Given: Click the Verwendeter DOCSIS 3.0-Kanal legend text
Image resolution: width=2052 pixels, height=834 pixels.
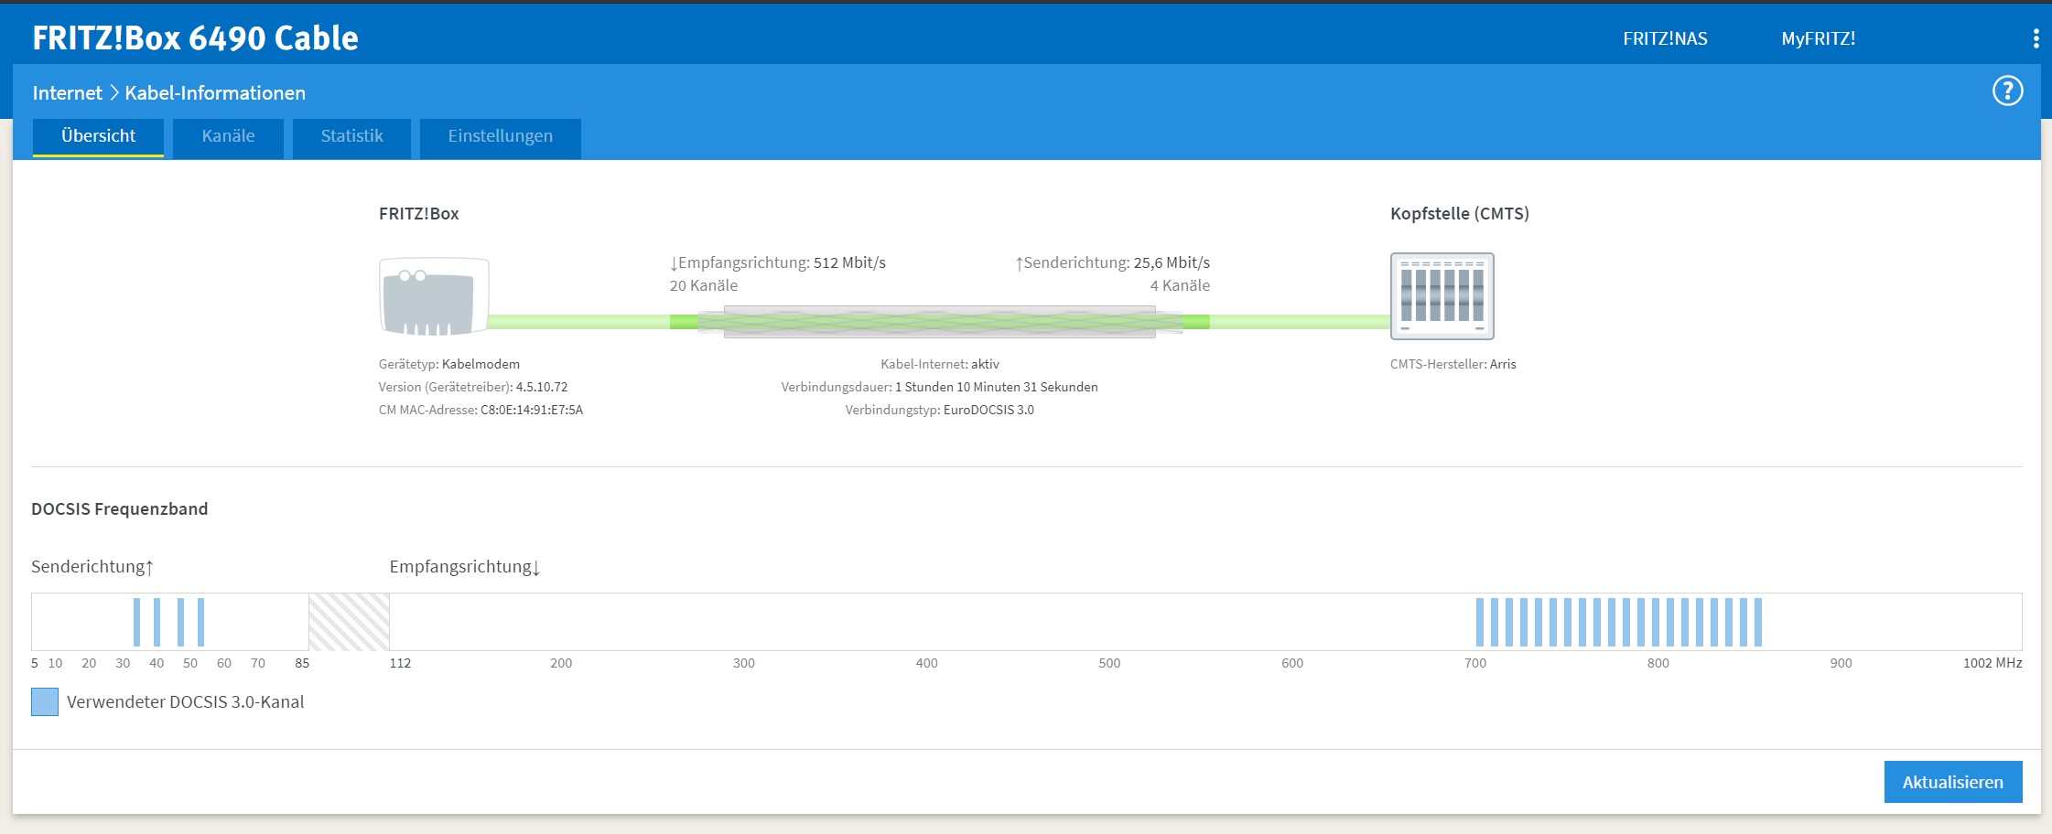Looking at the screenshot, I should [186, 702].
